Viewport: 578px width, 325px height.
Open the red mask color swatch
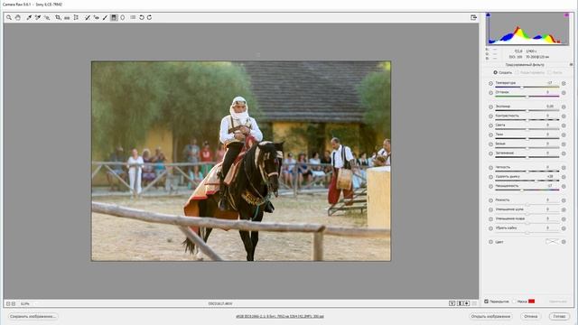coord(532,302)
